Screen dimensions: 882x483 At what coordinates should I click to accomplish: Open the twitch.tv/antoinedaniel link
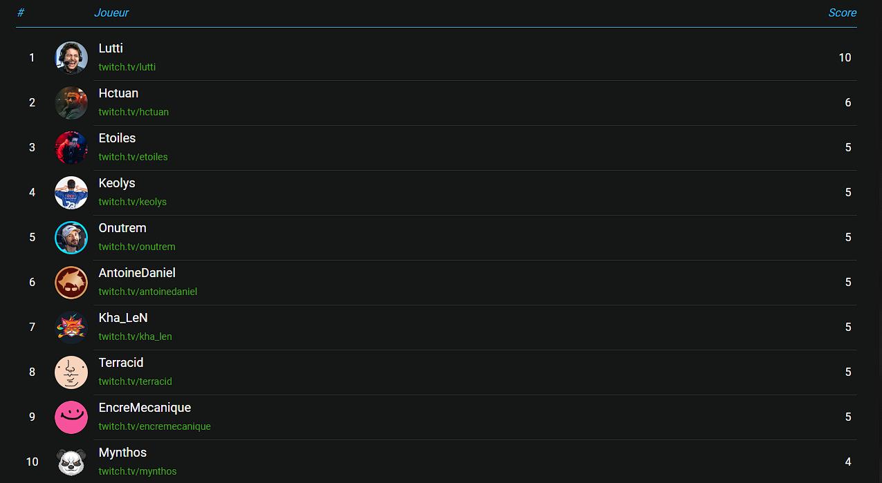(147, 292)
